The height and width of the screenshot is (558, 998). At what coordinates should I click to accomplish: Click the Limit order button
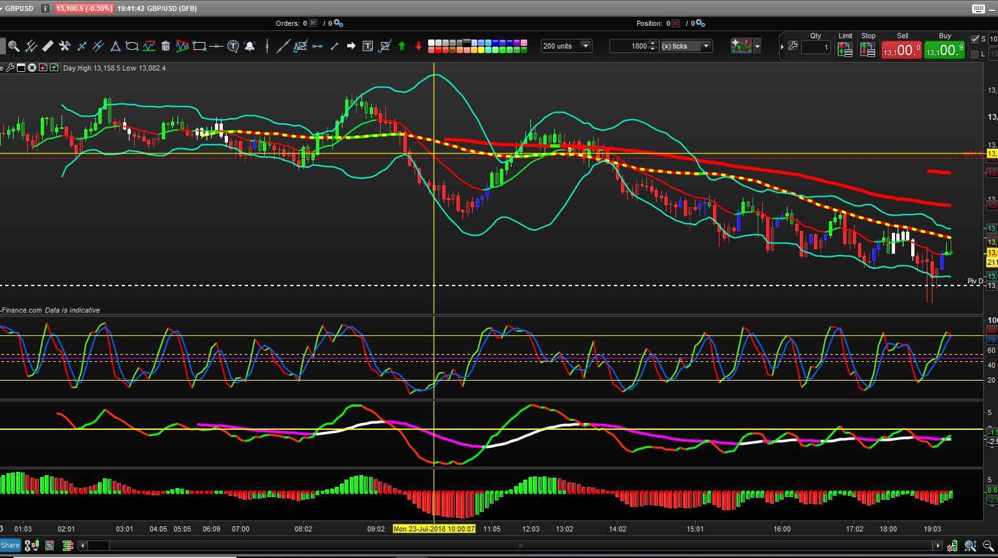(845, 50)
